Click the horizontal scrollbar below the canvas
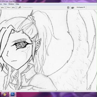Image resolution: width=97 pixels, height=97 pixels. tap(56, 91)
